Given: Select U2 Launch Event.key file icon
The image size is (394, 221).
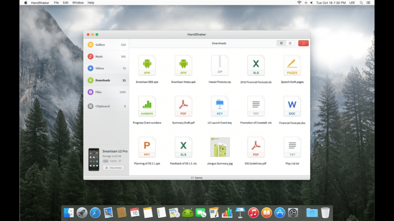Looking at the screenshot, I should tap(220, 106).
